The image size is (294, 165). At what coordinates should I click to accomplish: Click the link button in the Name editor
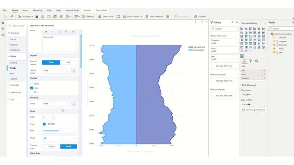click(x=73, y=32)
